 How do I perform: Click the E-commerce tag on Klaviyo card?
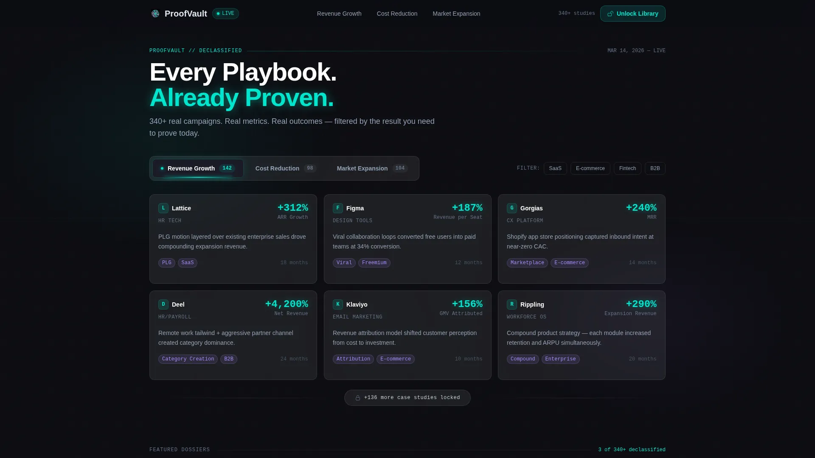pyautogui.click(x=396, y=359)
